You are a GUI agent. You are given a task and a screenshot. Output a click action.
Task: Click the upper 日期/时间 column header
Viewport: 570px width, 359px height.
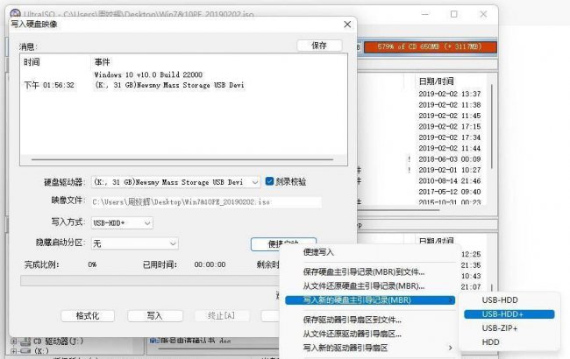tap(436, 81)
